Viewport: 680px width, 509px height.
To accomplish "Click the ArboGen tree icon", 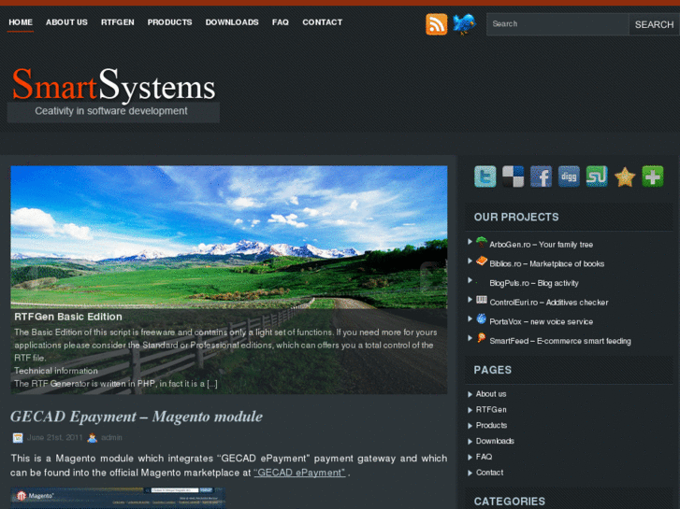I will point(482,242).
